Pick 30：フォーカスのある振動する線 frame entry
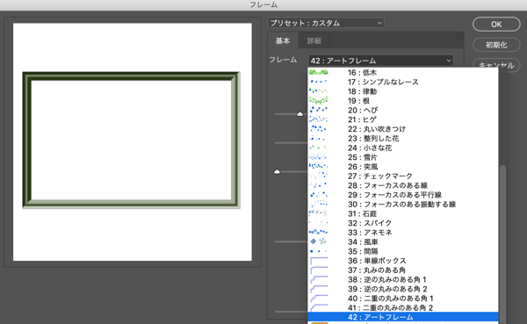This screenshot has width=527, height=324. click(402, 205)
